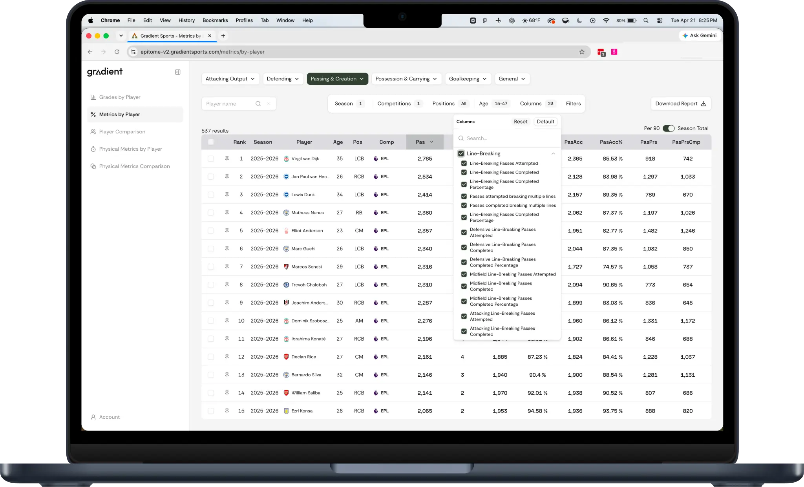The image size is (804, 487).
Task: Open the Bookmarks menu
Action: point(215,20)
